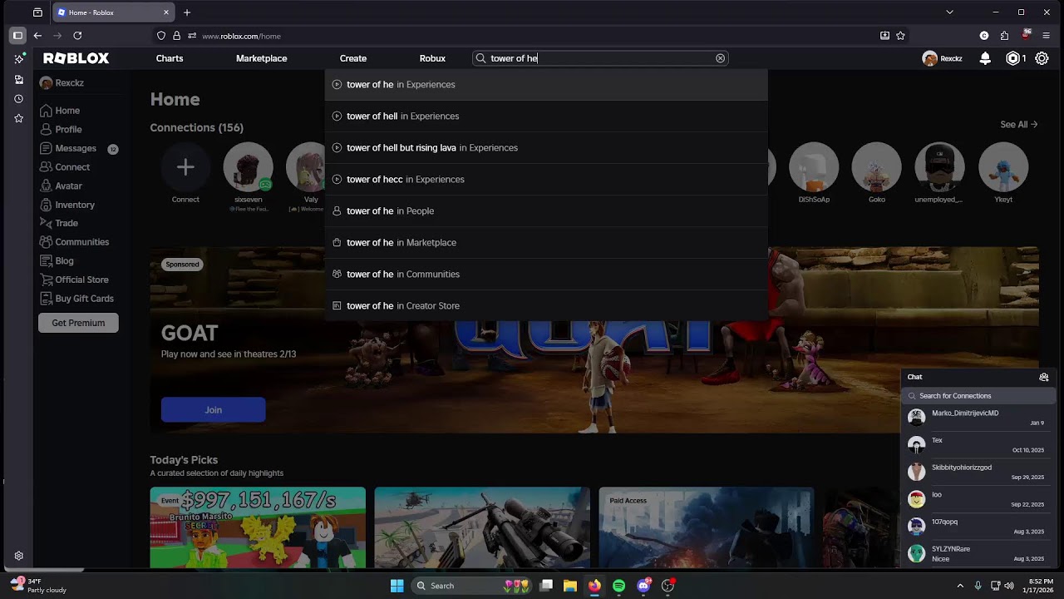
Task: Go back with browser back arrow
Action: tap(37, 36)
